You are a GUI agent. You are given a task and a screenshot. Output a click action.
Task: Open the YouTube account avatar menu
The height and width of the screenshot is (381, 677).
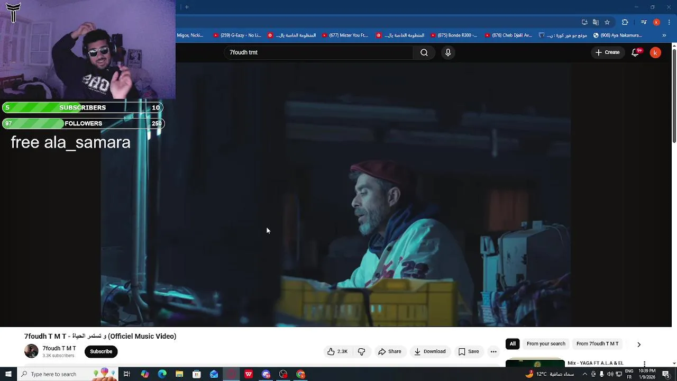[655, 52]
